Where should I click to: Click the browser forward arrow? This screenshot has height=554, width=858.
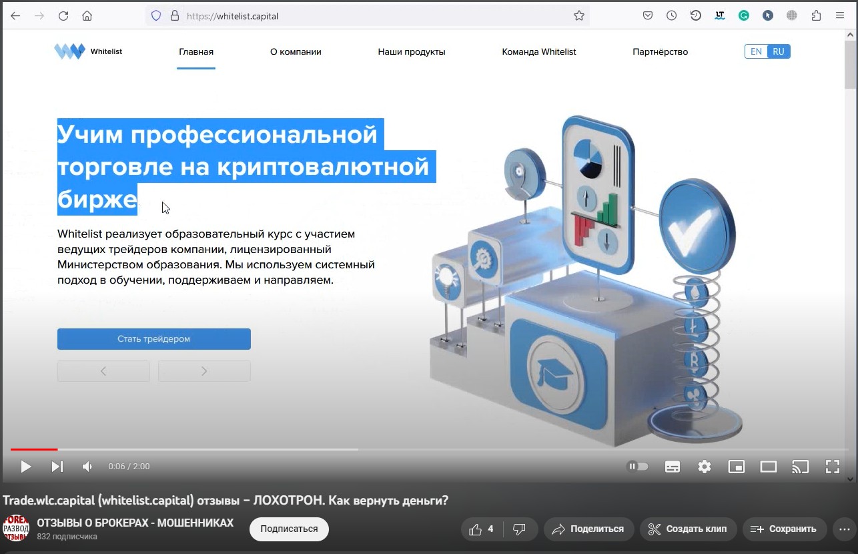(x=39, y=16)
